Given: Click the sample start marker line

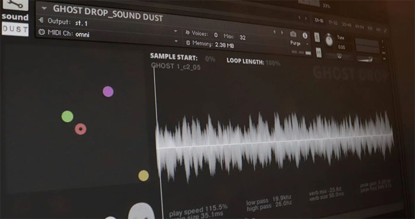Looking at the screenshot, I should click(x=158, y=143).
